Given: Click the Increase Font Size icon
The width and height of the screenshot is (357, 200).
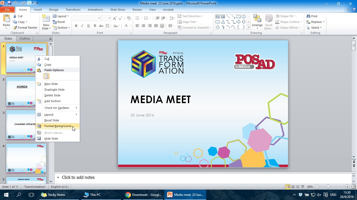Looking at the screenshot, I should pyautogui.click(x=114, y=18).
